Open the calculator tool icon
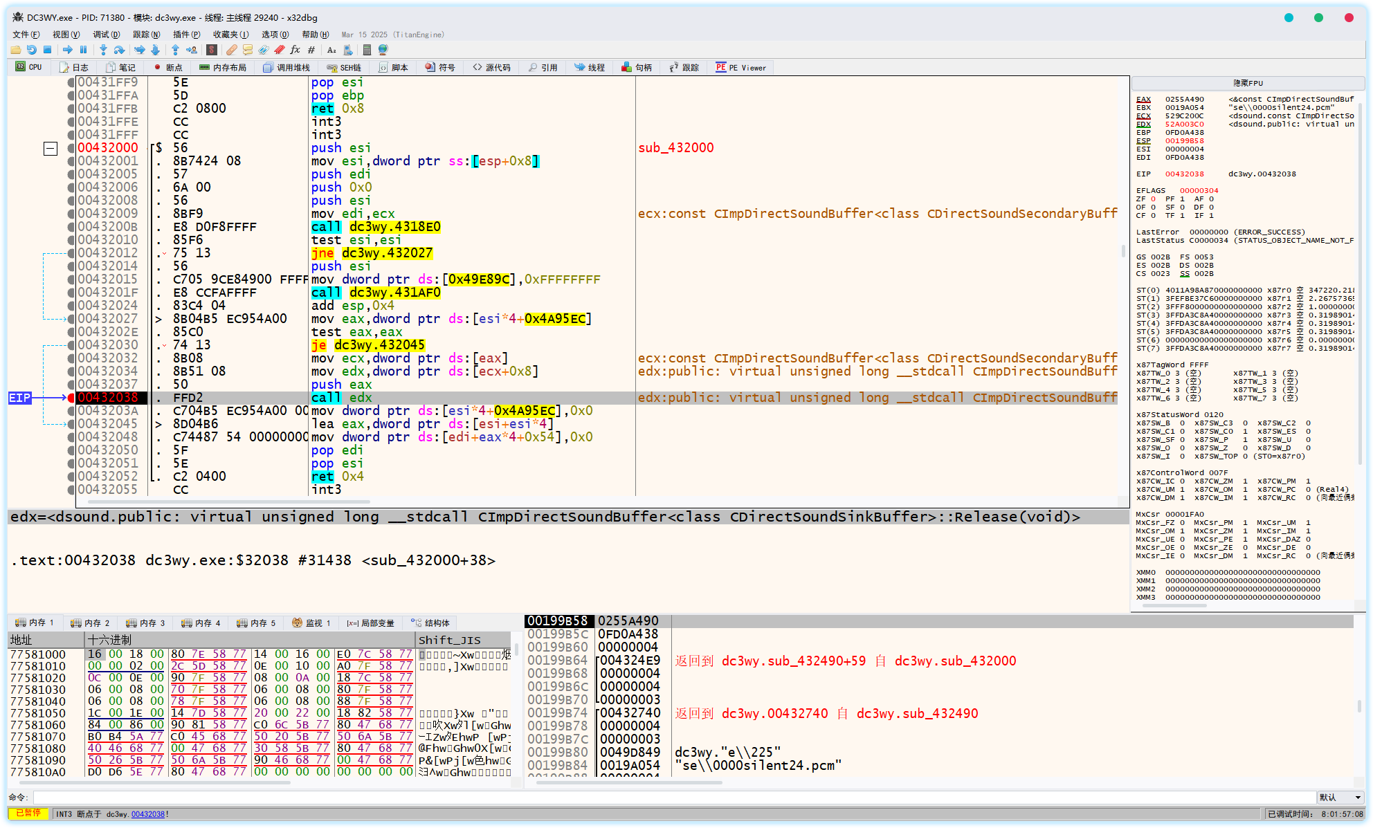1373x828 pixels. click(367, 50)
